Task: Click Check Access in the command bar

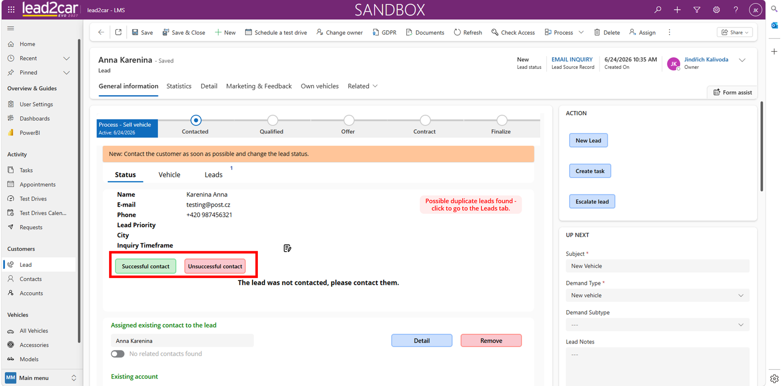Action: (513, 32)
